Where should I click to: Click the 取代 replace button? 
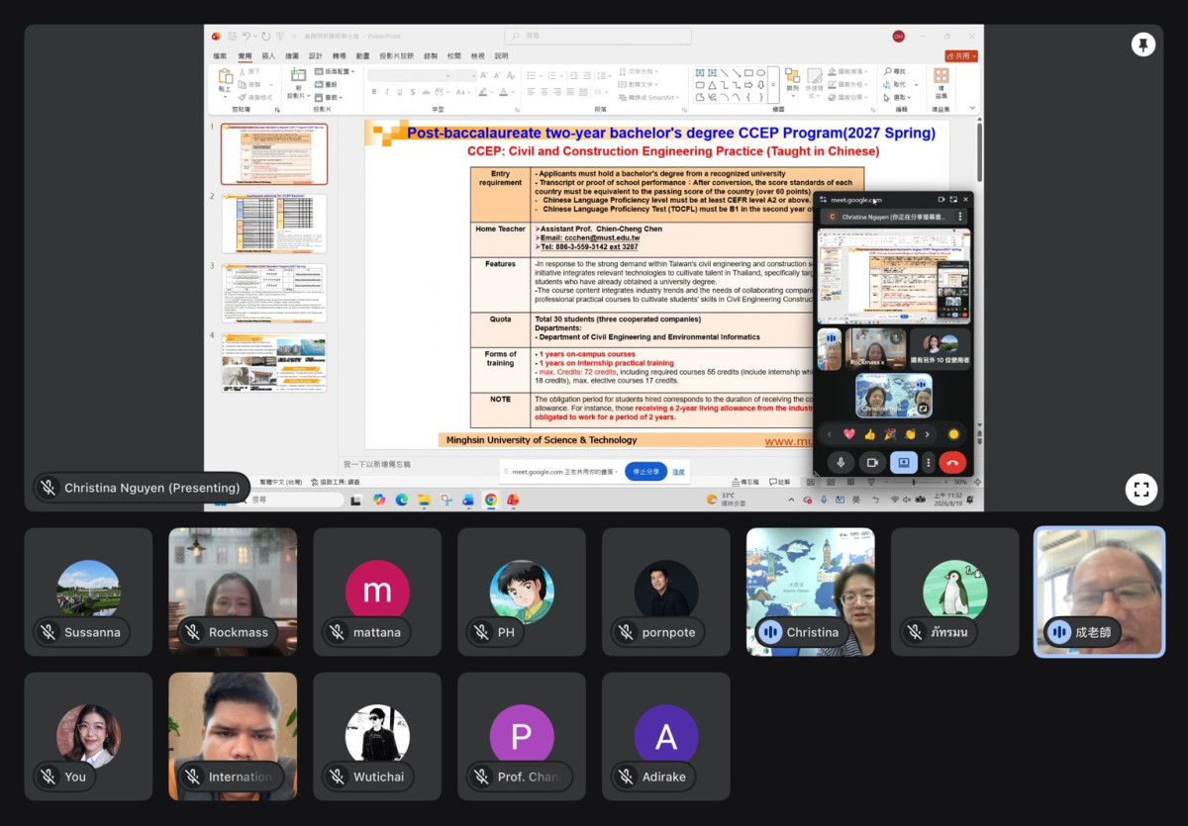(895, 84)
